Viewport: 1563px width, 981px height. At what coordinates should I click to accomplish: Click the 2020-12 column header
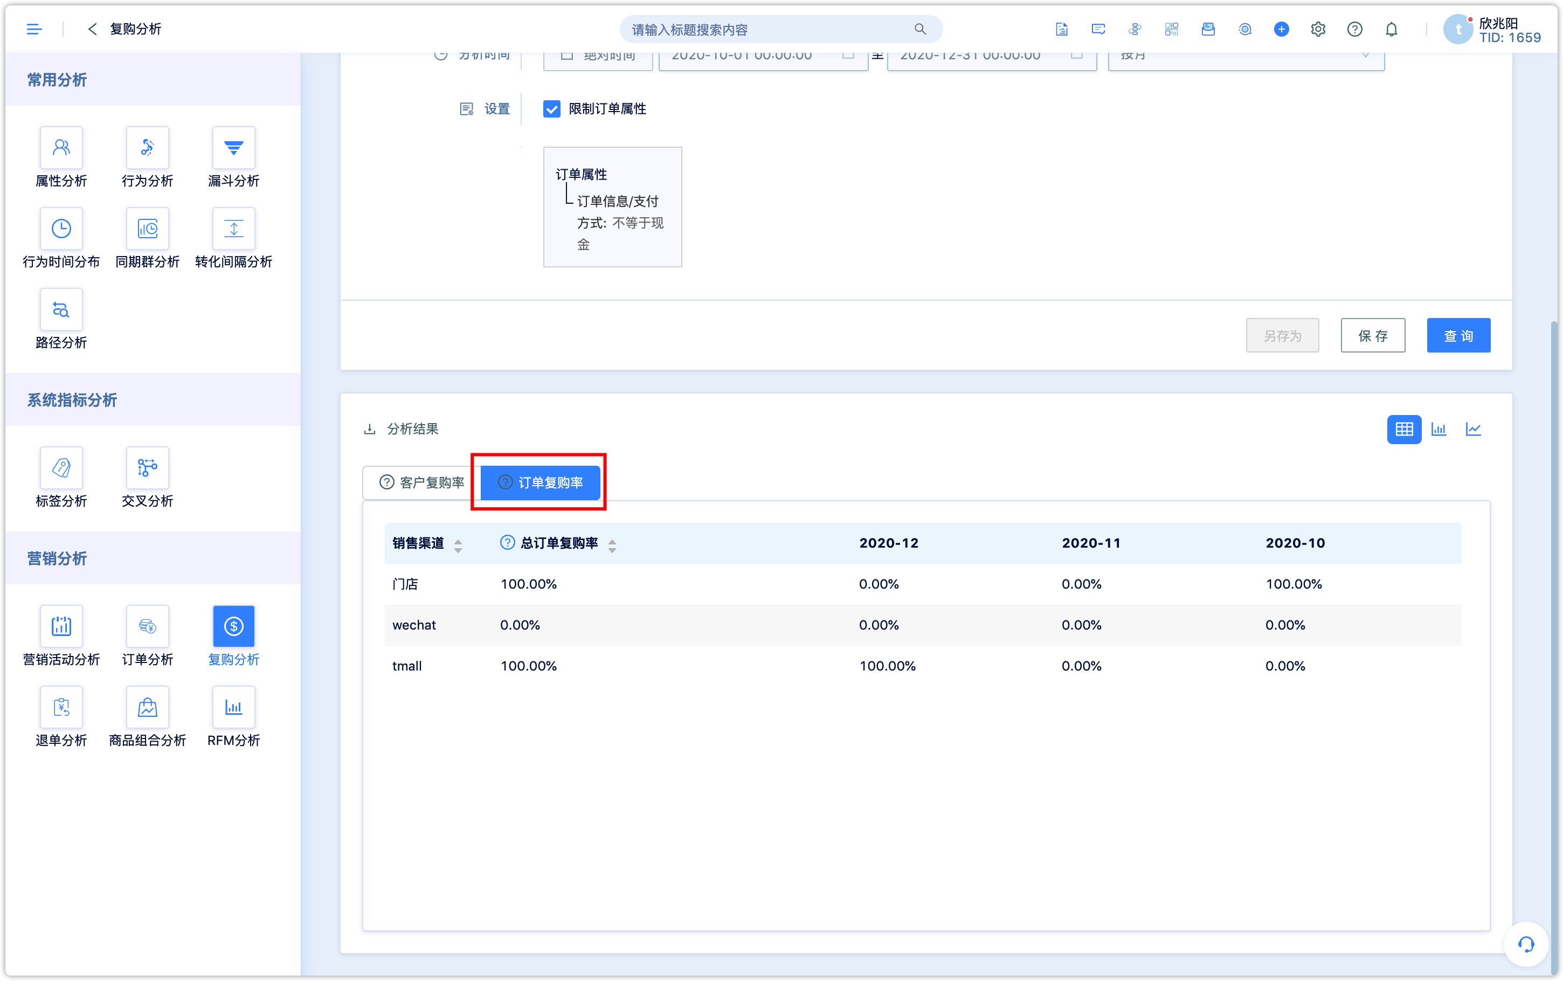889,543
